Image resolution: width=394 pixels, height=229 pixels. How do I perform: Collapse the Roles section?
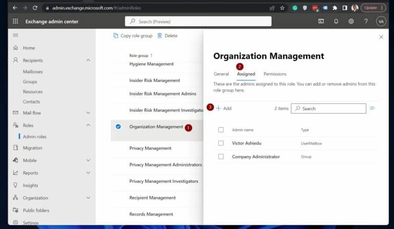88,125
